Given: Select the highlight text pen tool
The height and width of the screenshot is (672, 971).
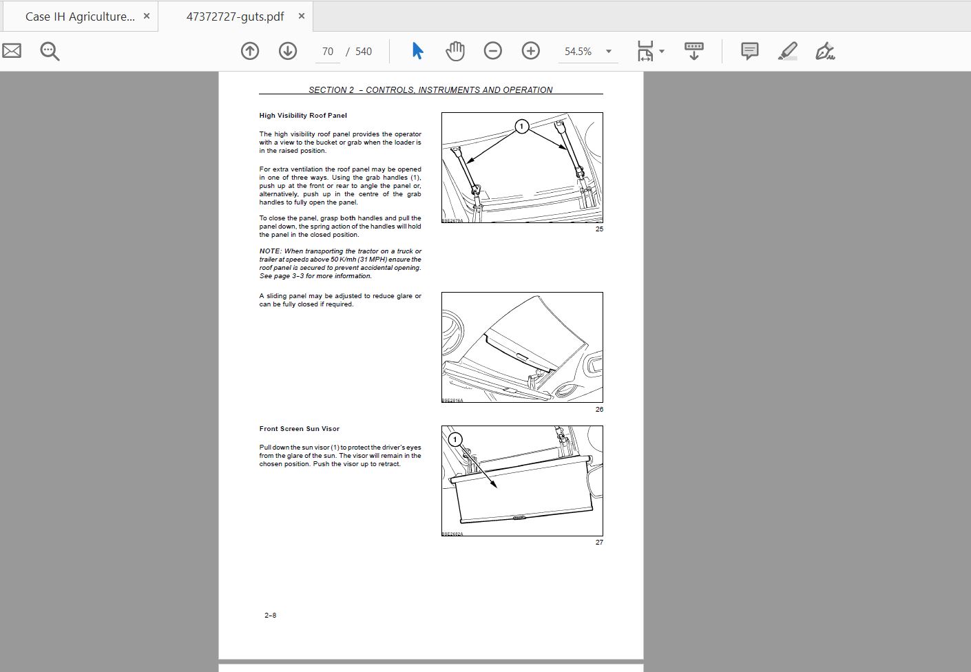Looking at the screenshot, I should 788,51.
